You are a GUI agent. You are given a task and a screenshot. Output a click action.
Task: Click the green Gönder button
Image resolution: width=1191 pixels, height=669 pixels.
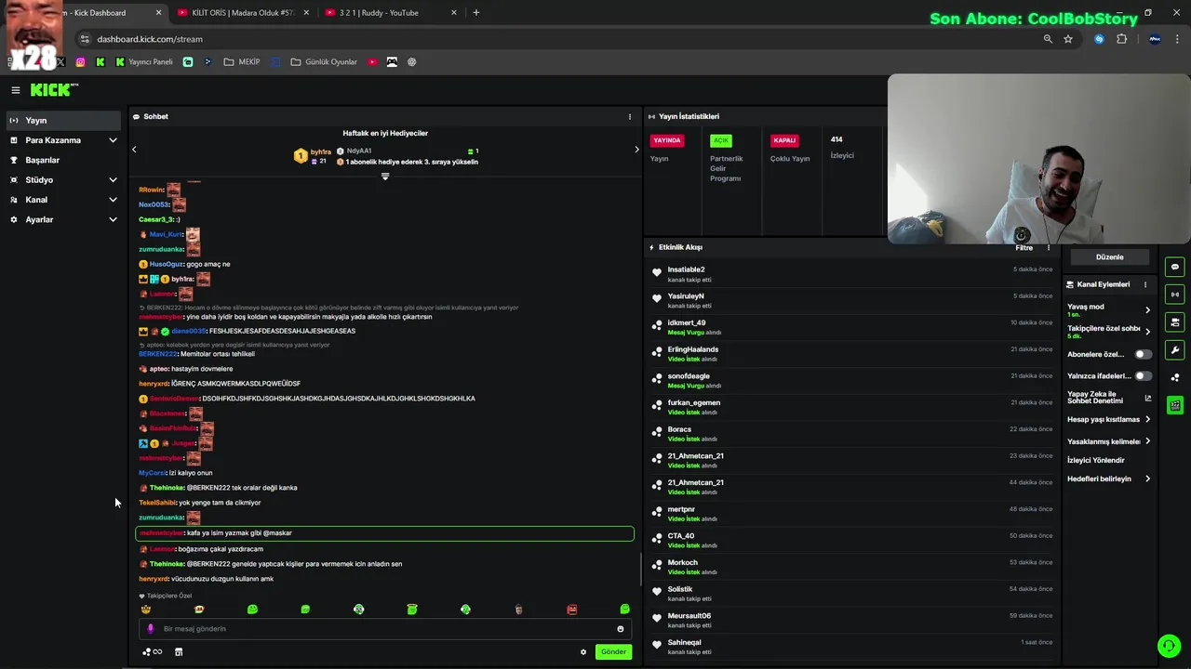click(x=613, y=652)
